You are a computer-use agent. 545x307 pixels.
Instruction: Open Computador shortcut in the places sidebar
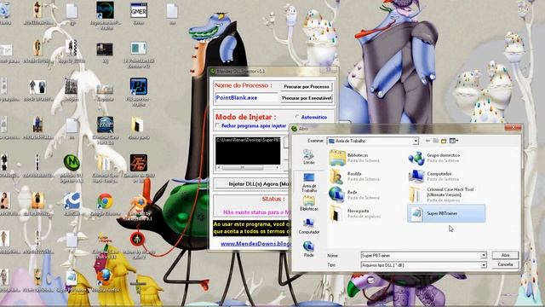308,226
